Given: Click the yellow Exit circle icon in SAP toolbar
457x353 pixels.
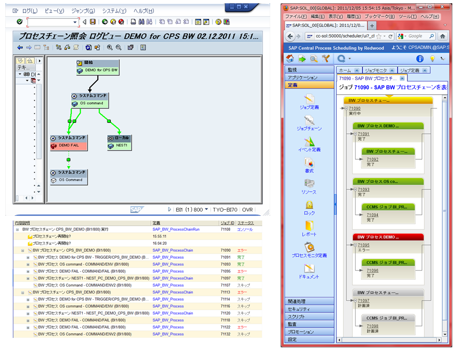Looking at the screenshot, I should point(113,22).
